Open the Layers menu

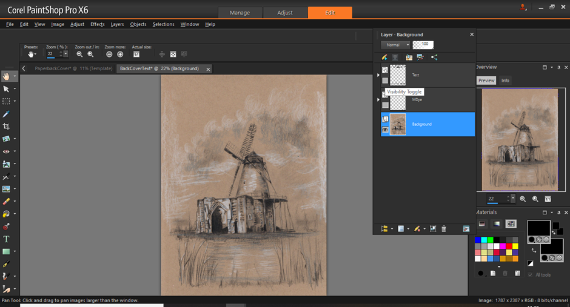(117, 24)
